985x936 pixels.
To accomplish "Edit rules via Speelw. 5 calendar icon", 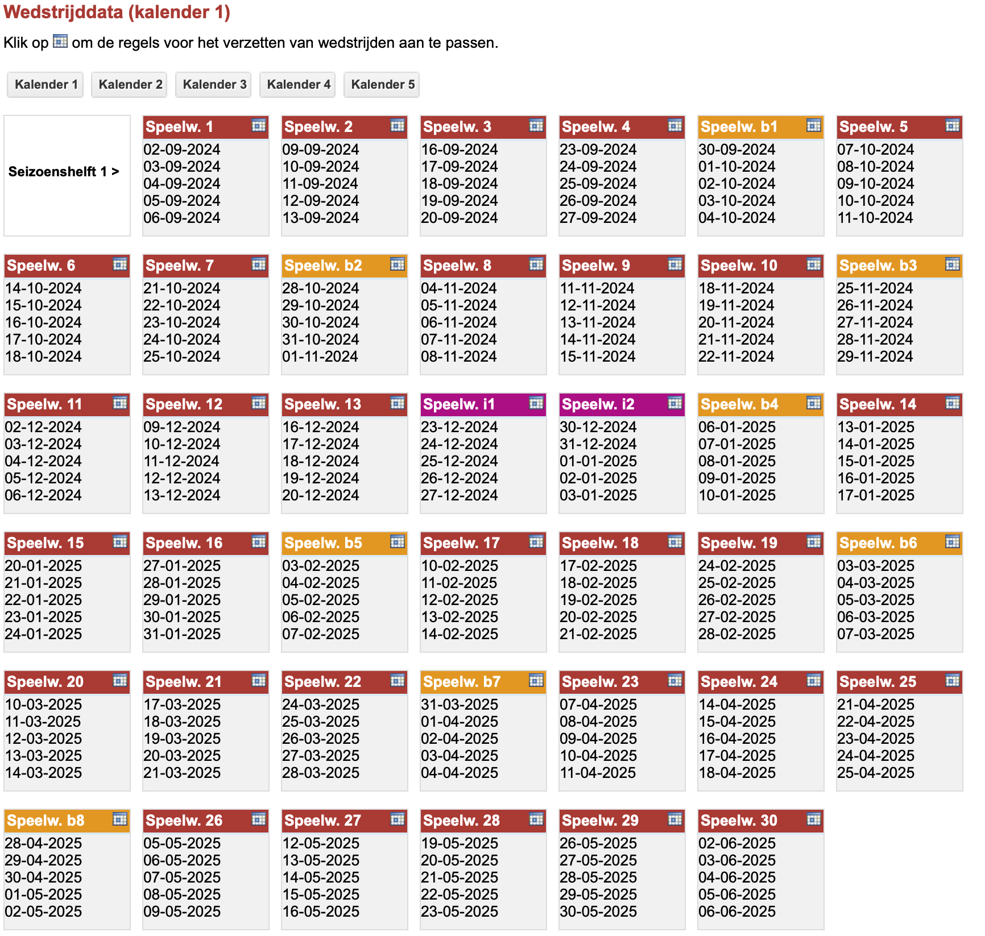I will pyautogui.click(x=953, y=126).
